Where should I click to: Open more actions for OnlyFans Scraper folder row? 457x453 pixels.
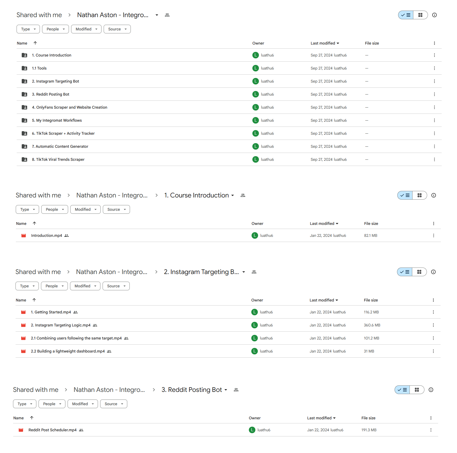coord(434,107)
